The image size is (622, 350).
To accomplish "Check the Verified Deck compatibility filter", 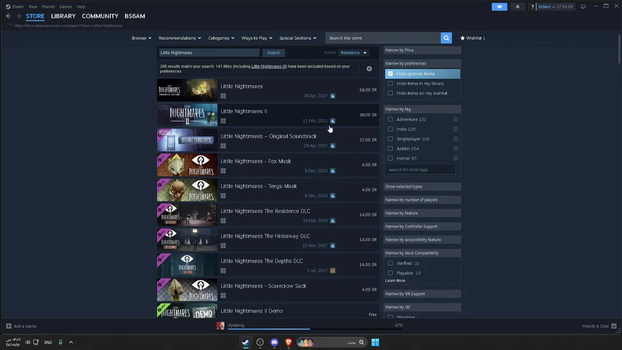I will click(390, 263).
